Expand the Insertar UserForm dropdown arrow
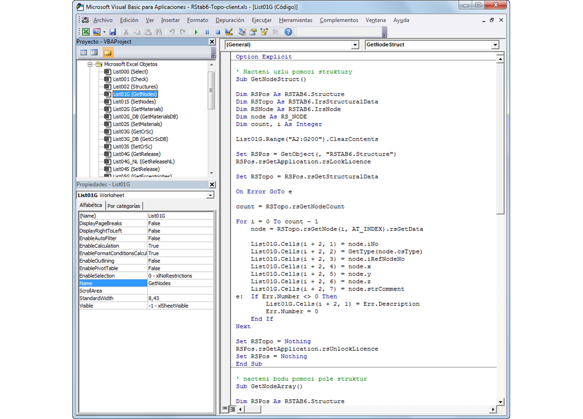This screenshot has height=419, width=583. [104, 32]
